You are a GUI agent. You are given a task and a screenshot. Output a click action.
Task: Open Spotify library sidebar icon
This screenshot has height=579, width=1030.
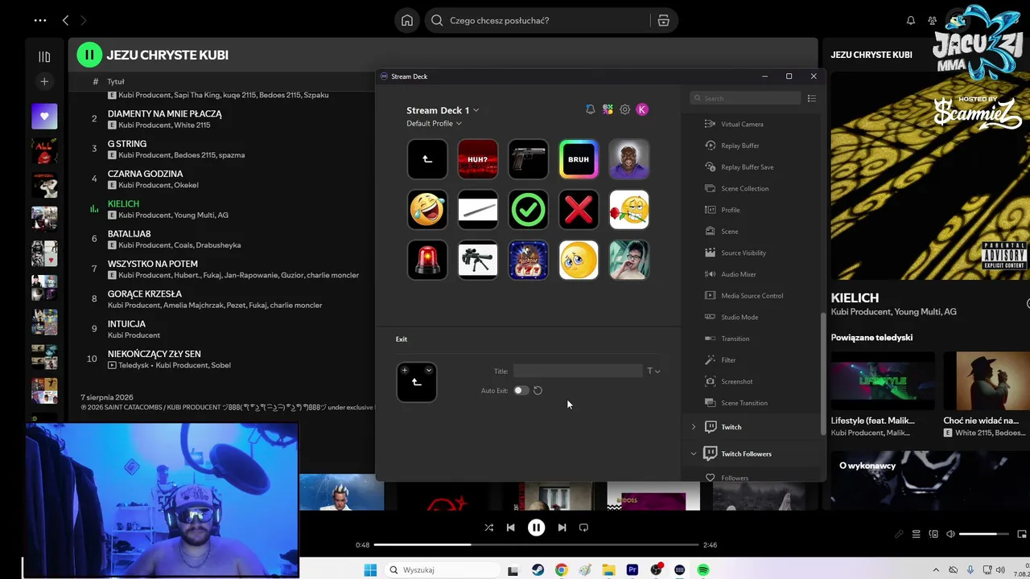[x=44, y=56]
